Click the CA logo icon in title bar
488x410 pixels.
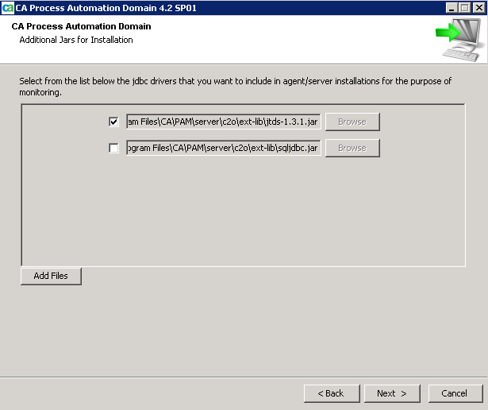pyautogui.click(x=8, y=7)
